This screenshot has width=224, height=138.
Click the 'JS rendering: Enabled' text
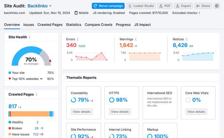click(109, 13)
